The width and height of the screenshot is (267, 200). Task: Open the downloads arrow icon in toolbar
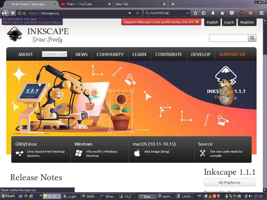[213, 13]
